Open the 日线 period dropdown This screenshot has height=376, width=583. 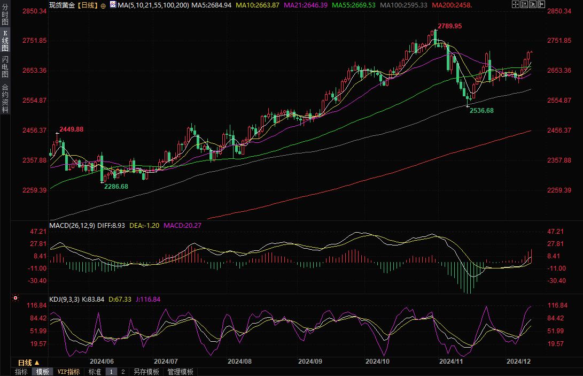(29, 362)
